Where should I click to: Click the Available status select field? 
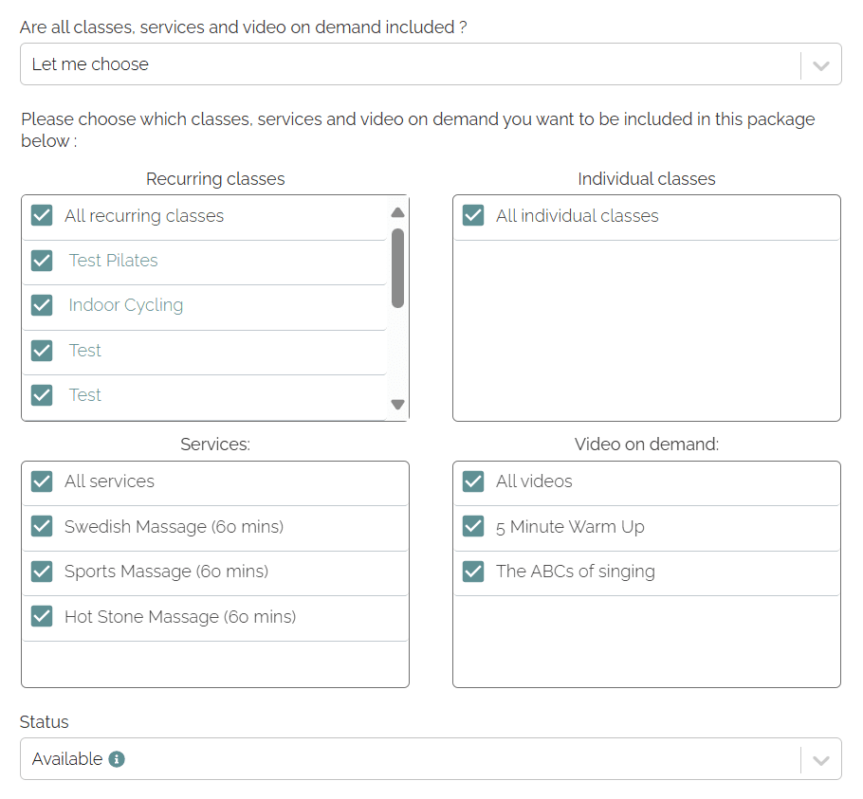coord(408,759)
